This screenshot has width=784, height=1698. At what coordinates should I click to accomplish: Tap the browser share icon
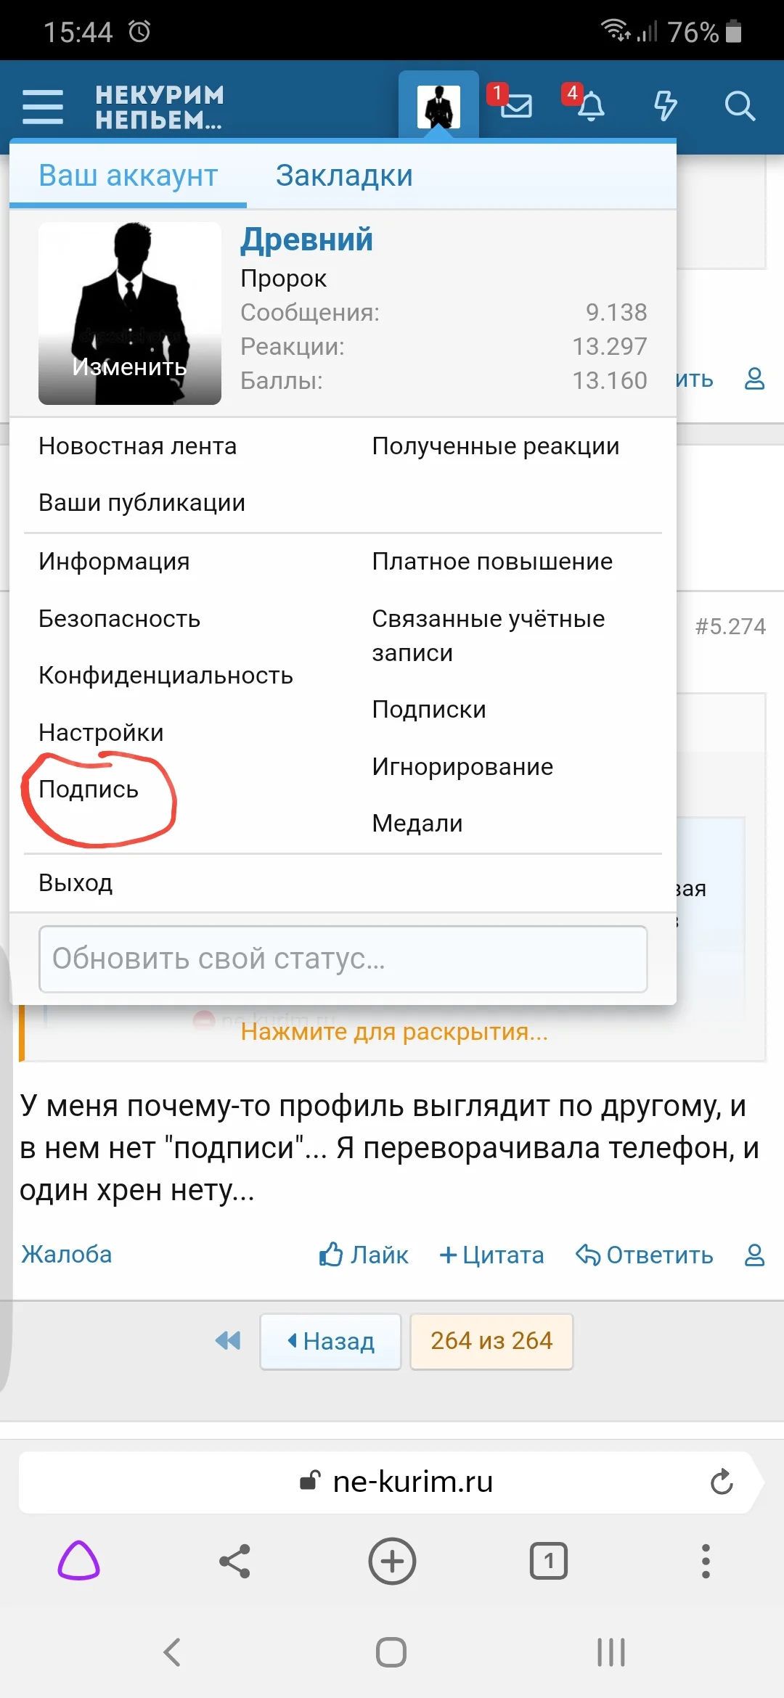(x=234, y=1561)
